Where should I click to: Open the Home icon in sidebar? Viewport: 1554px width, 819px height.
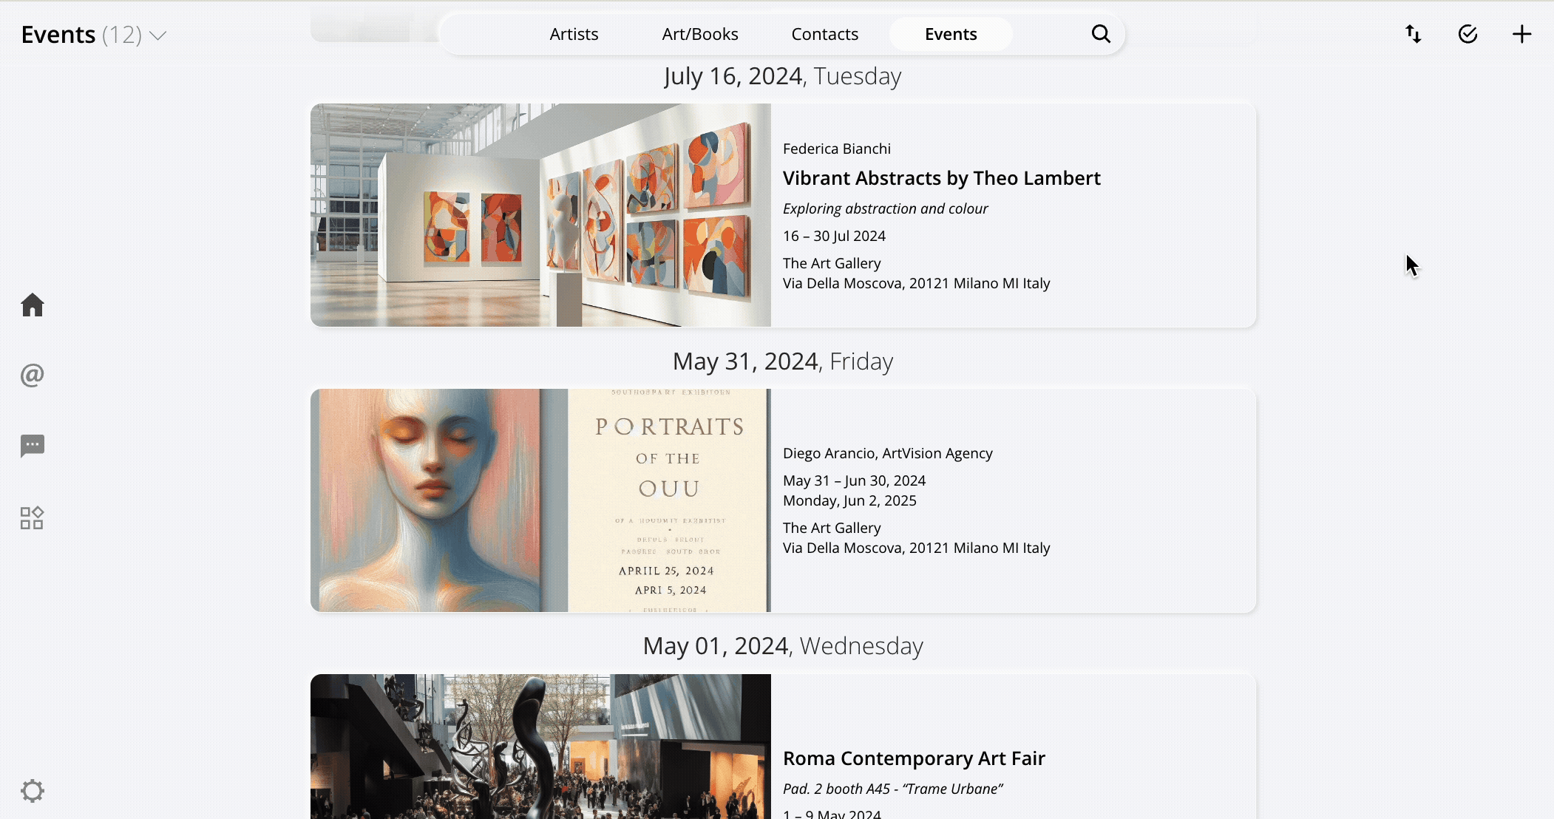[x=33, y=305]
